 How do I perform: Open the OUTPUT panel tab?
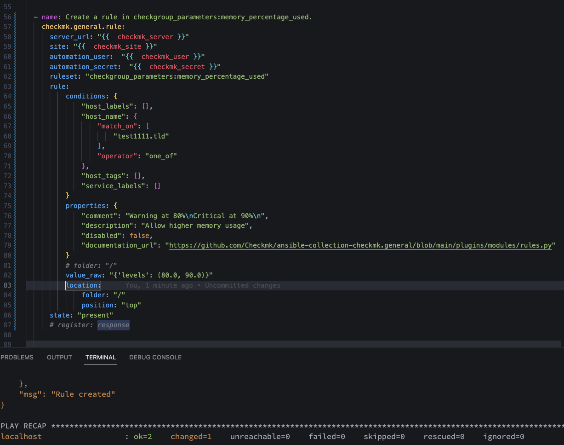pyautogui.click(x=59, y=357)
